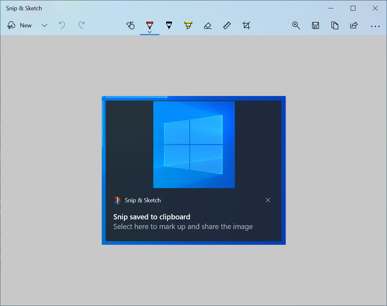Click the Windows logo in the captured snip
This screenshot has height=306, width=387.
[x=193, y=145]
